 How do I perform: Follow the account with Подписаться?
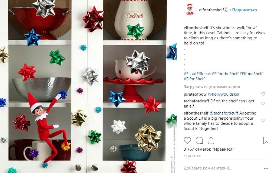(244, 10)
